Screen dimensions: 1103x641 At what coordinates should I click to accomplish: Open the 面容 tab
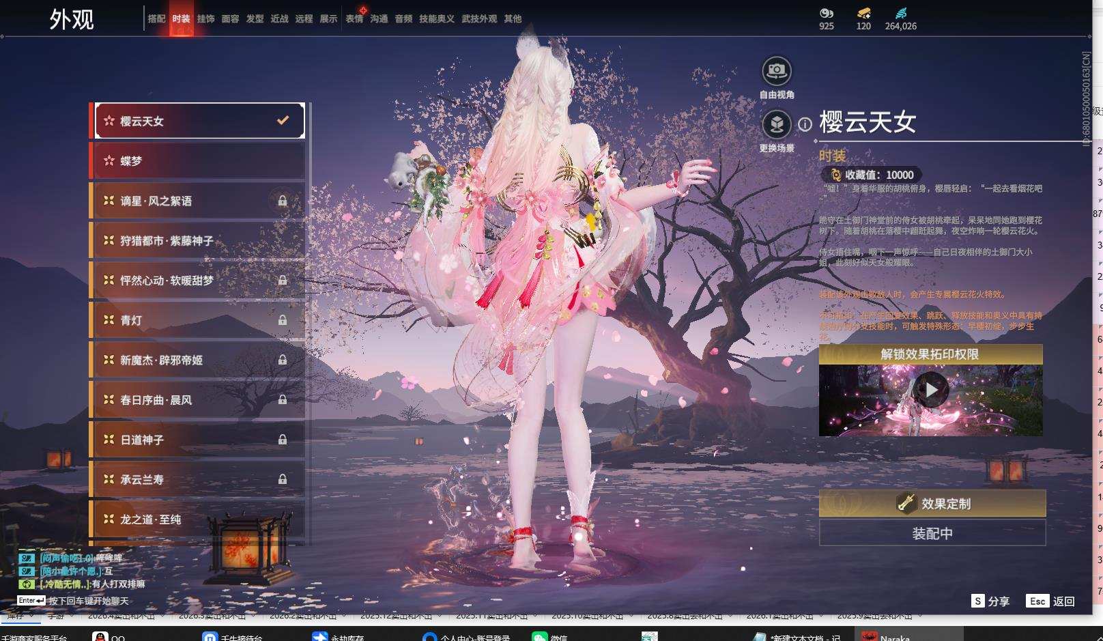pos(231,19)
